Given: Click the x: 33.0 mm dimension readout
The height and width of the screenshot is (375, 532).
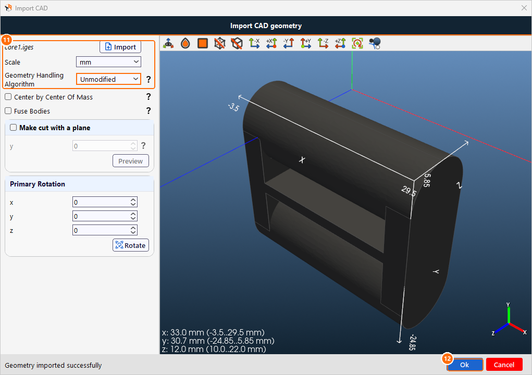Looking at the screenshot, I should tap(214, 332).
